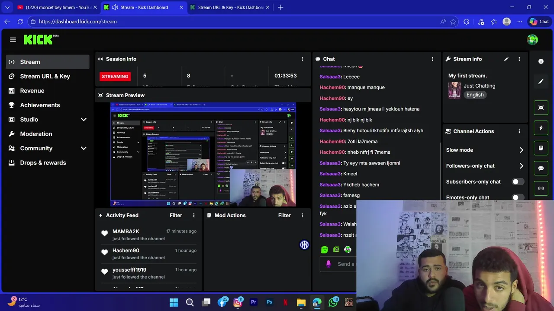Click Salsaaa3 username on 'Ykdheb hachem' message

[x=330, y=184]
